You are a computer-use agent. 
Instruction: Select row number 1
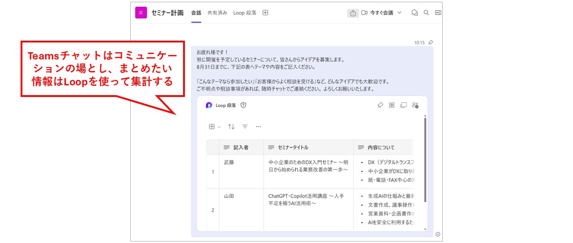pyautogui.click(x=213, y=172)
